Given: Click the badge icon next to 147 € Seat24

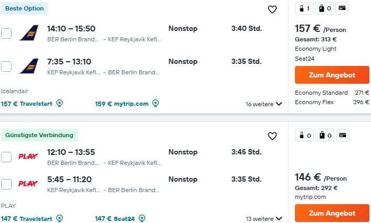Looking at the screenshot, I should (x=142, y=218).
